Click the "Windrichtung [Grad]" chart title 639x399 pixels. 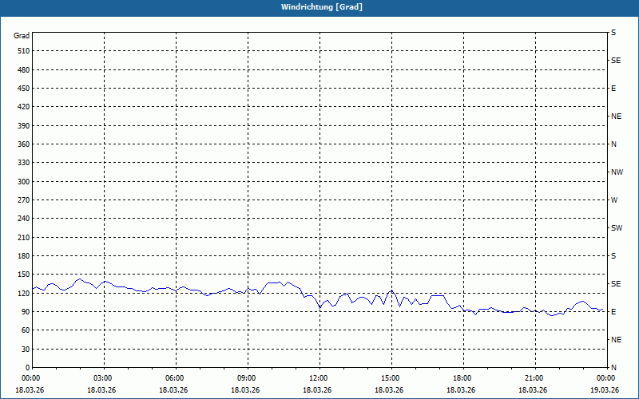tap(322, 7)
